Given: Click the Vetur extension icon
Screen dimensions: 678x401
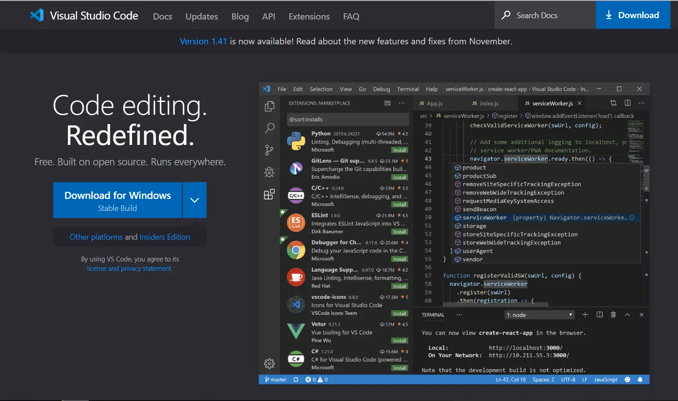Looking at the screenshot, I should [x=296, y=331].
